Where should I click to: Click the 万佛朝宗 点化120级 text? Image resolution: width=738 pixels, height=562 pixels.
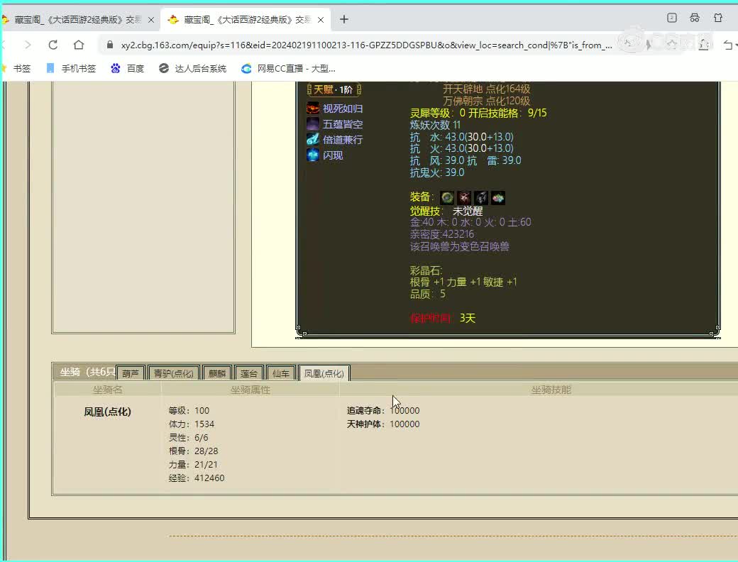click(487, 101)
